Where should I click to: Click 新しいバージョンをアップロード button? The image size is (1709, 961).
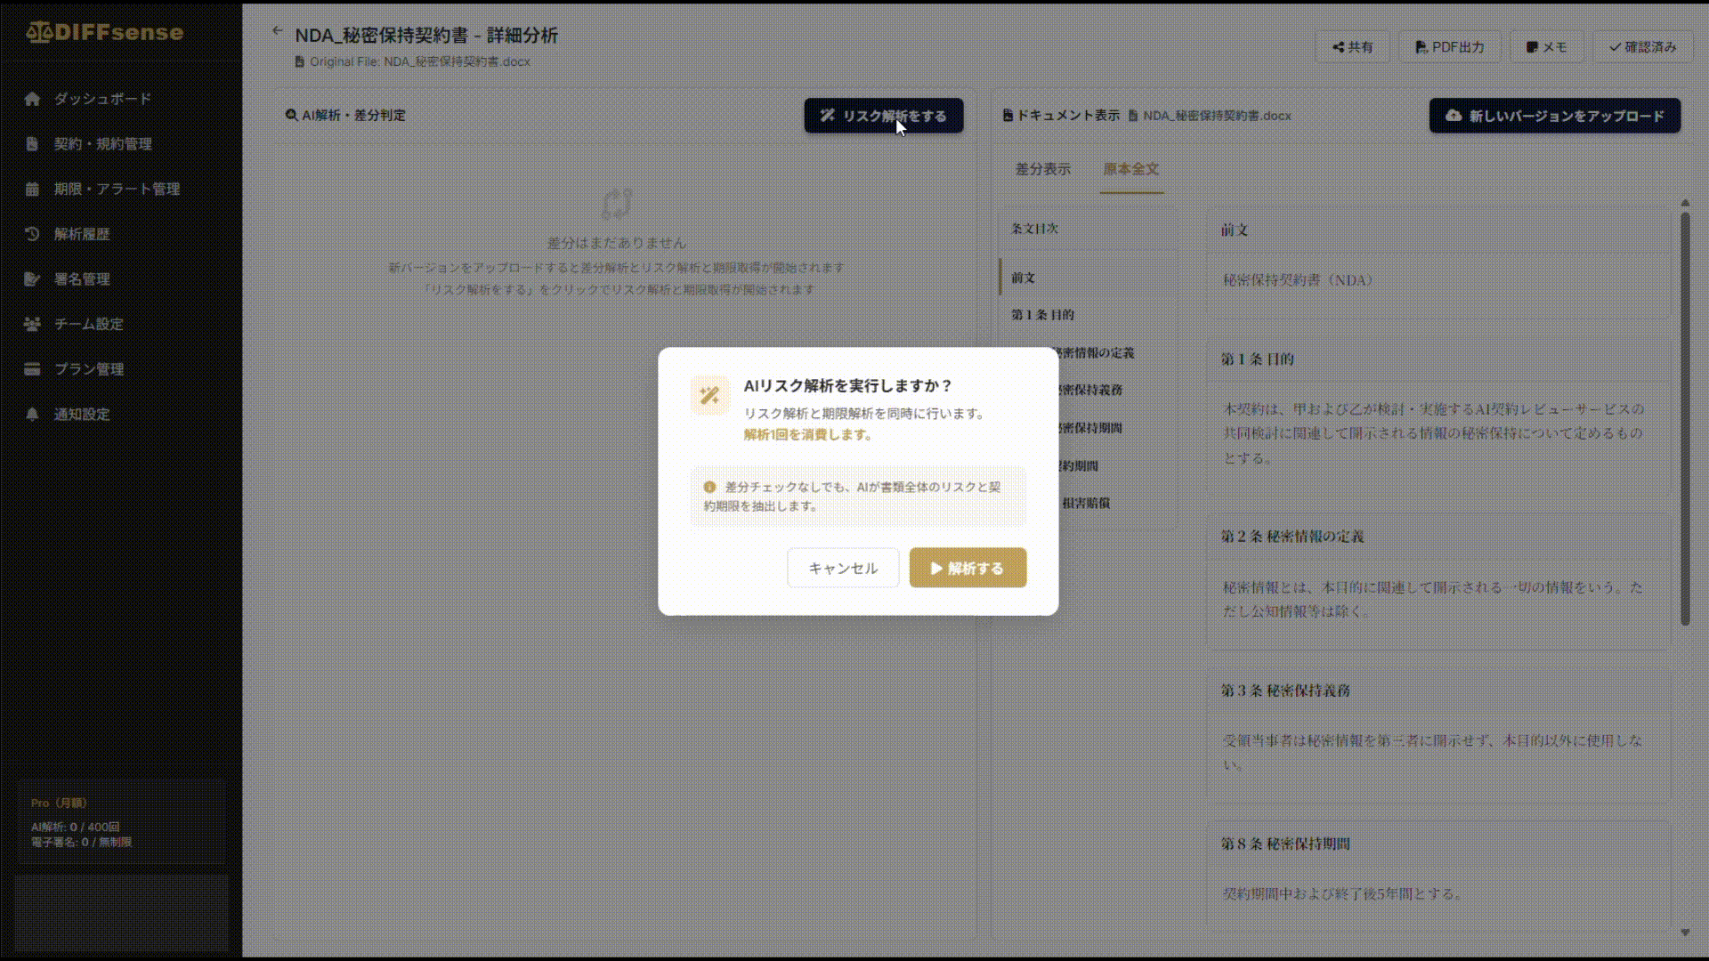pos(1554,116)
